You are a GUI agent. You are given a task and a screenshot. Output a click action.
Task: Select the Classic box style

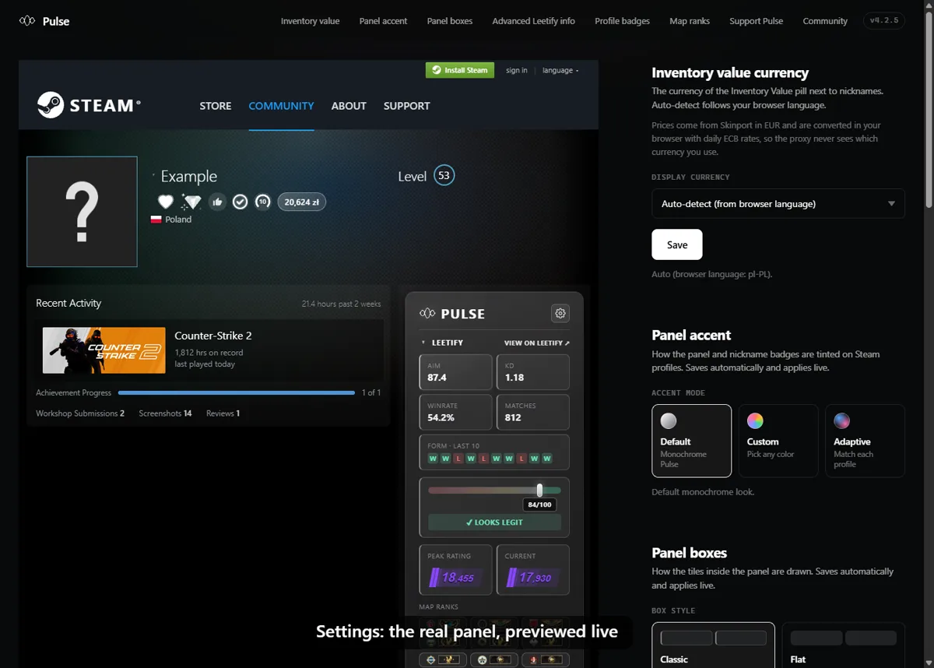point(713,645)
